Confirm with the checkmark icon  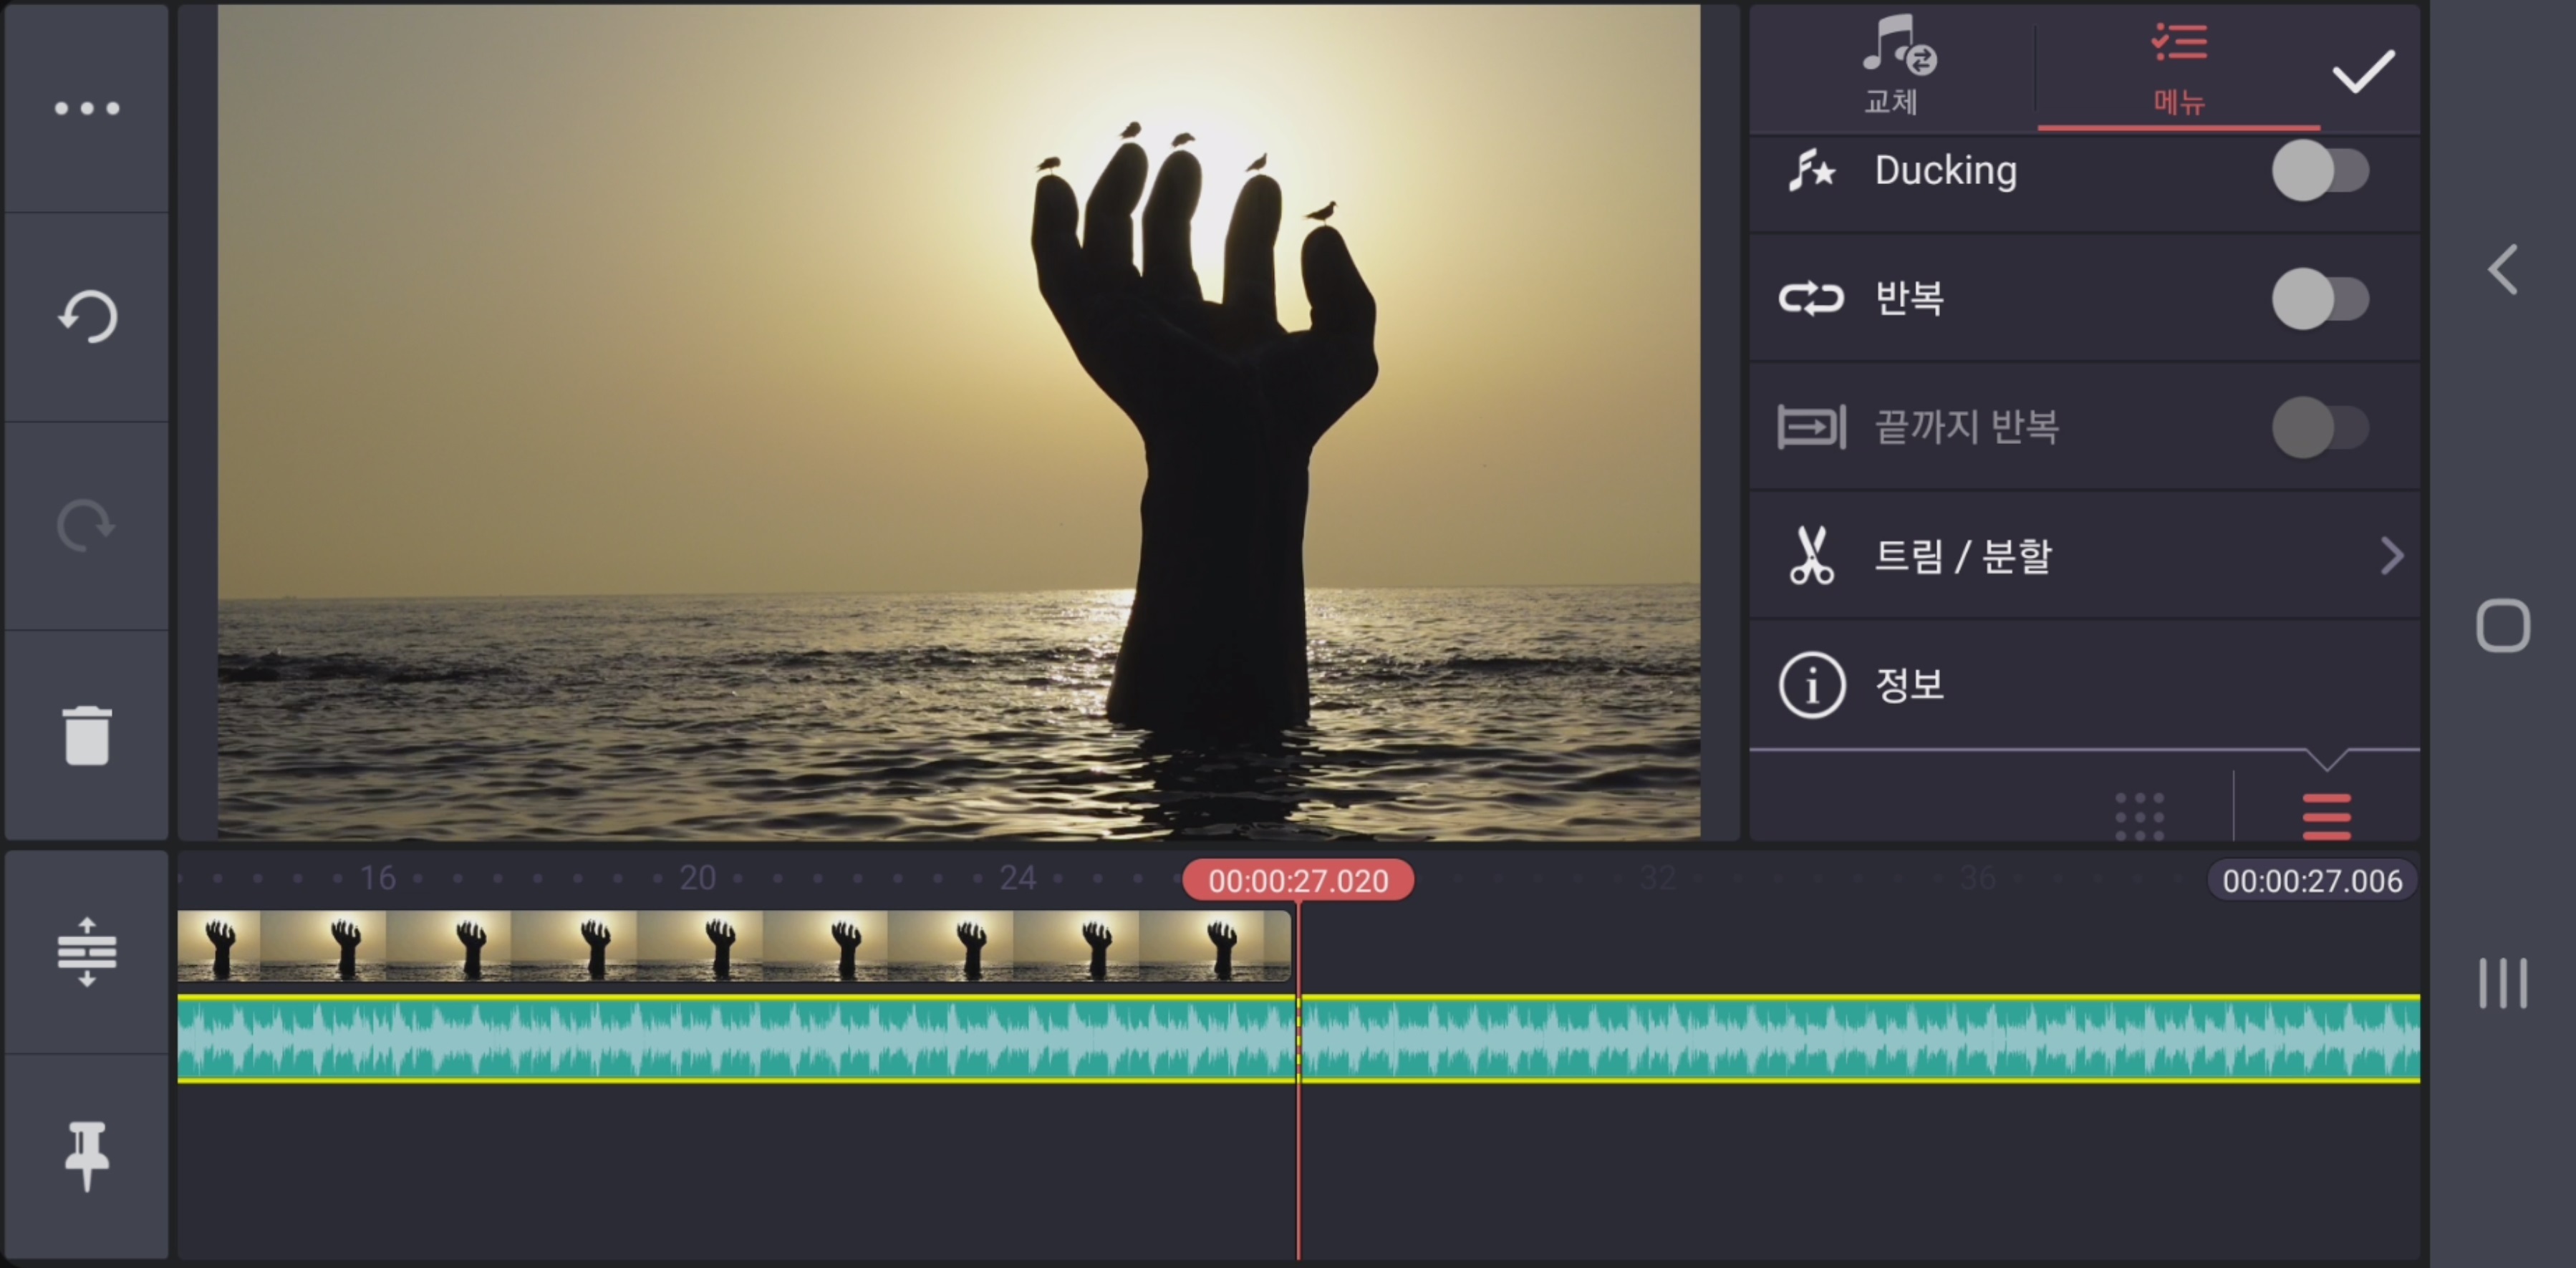pyautogui.click(x=2363, y=72)
